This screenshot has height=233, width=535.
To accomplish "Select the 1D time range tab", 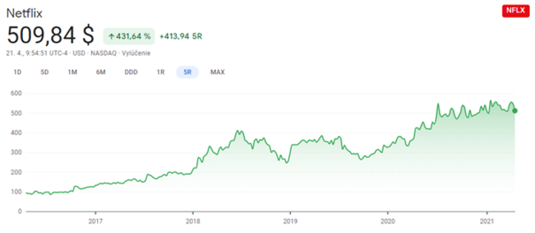I will (17, 72).
